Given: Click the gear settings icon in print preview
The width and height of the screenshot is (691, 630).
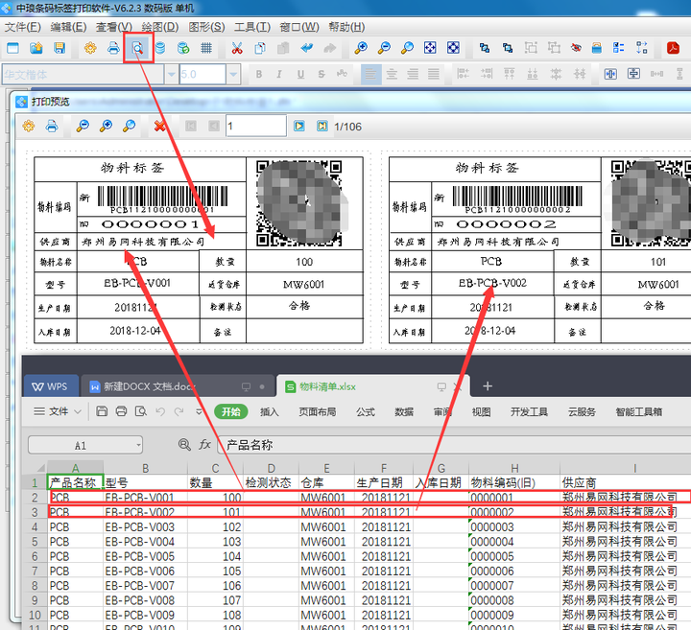Looking at the screenshot, I should 29,127.
